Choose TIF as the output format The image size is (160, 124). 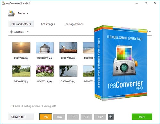coord(73,117)
